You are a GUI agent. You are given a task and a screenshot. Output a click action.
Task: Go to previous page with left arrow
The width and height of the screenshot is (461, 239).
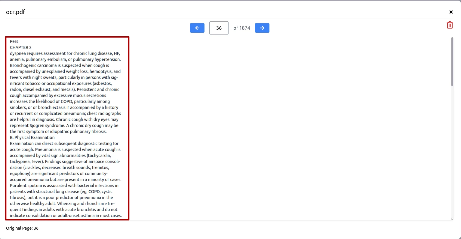197,28
